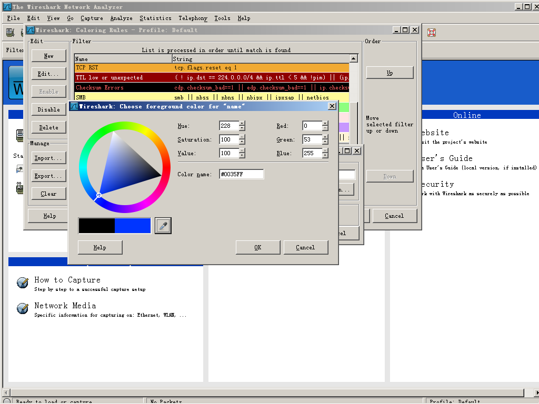Confirm color with the OK button
Screen dimensions: 539x404
click(x=258, y=247)
